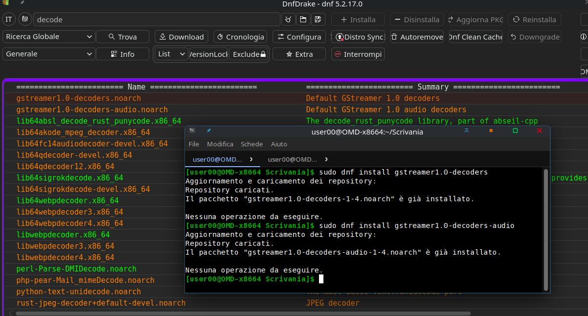Viewport: 588px width, 316px height.
Task: Click the save-edit disk icon in DnfDrake
Action: 318,19
